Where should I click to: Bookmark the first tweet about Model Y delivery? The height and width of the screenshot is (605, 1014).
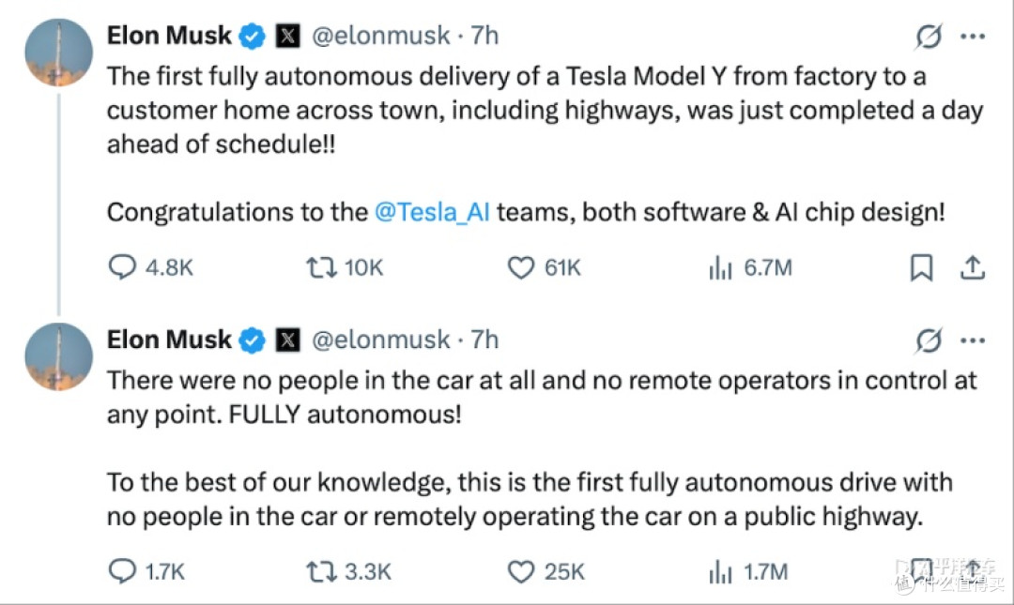pyautogui.click(x=922, y=267)
